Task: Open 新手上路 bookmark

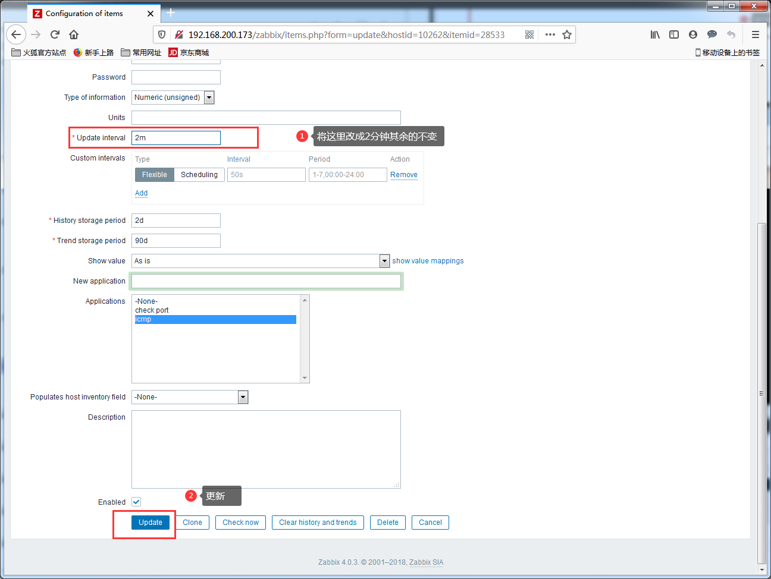Action: (x=93, y=52)
